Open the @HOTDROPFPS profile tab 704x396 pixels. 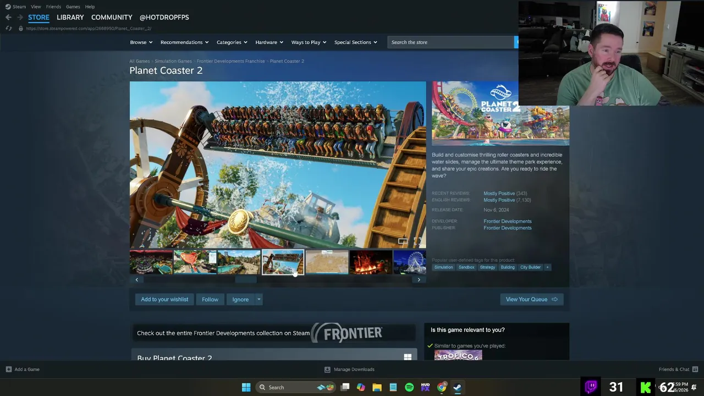pos(164,17)
